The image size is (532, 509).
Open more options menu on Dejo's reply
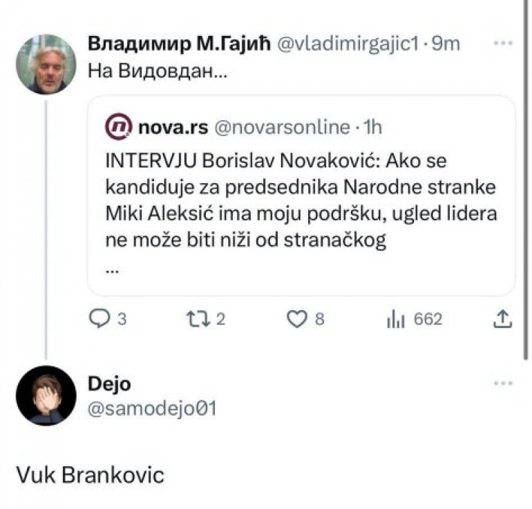(x=504, y=383)
